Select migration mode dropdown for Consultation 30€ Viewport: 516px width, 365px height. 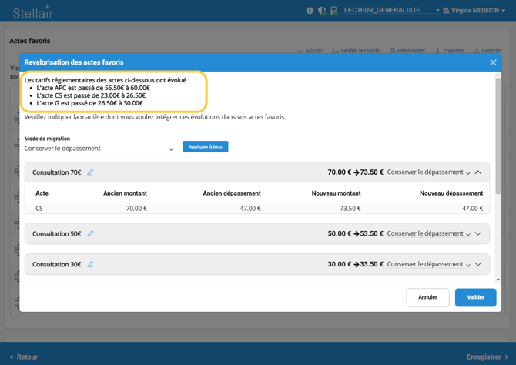tap(428, 264)
